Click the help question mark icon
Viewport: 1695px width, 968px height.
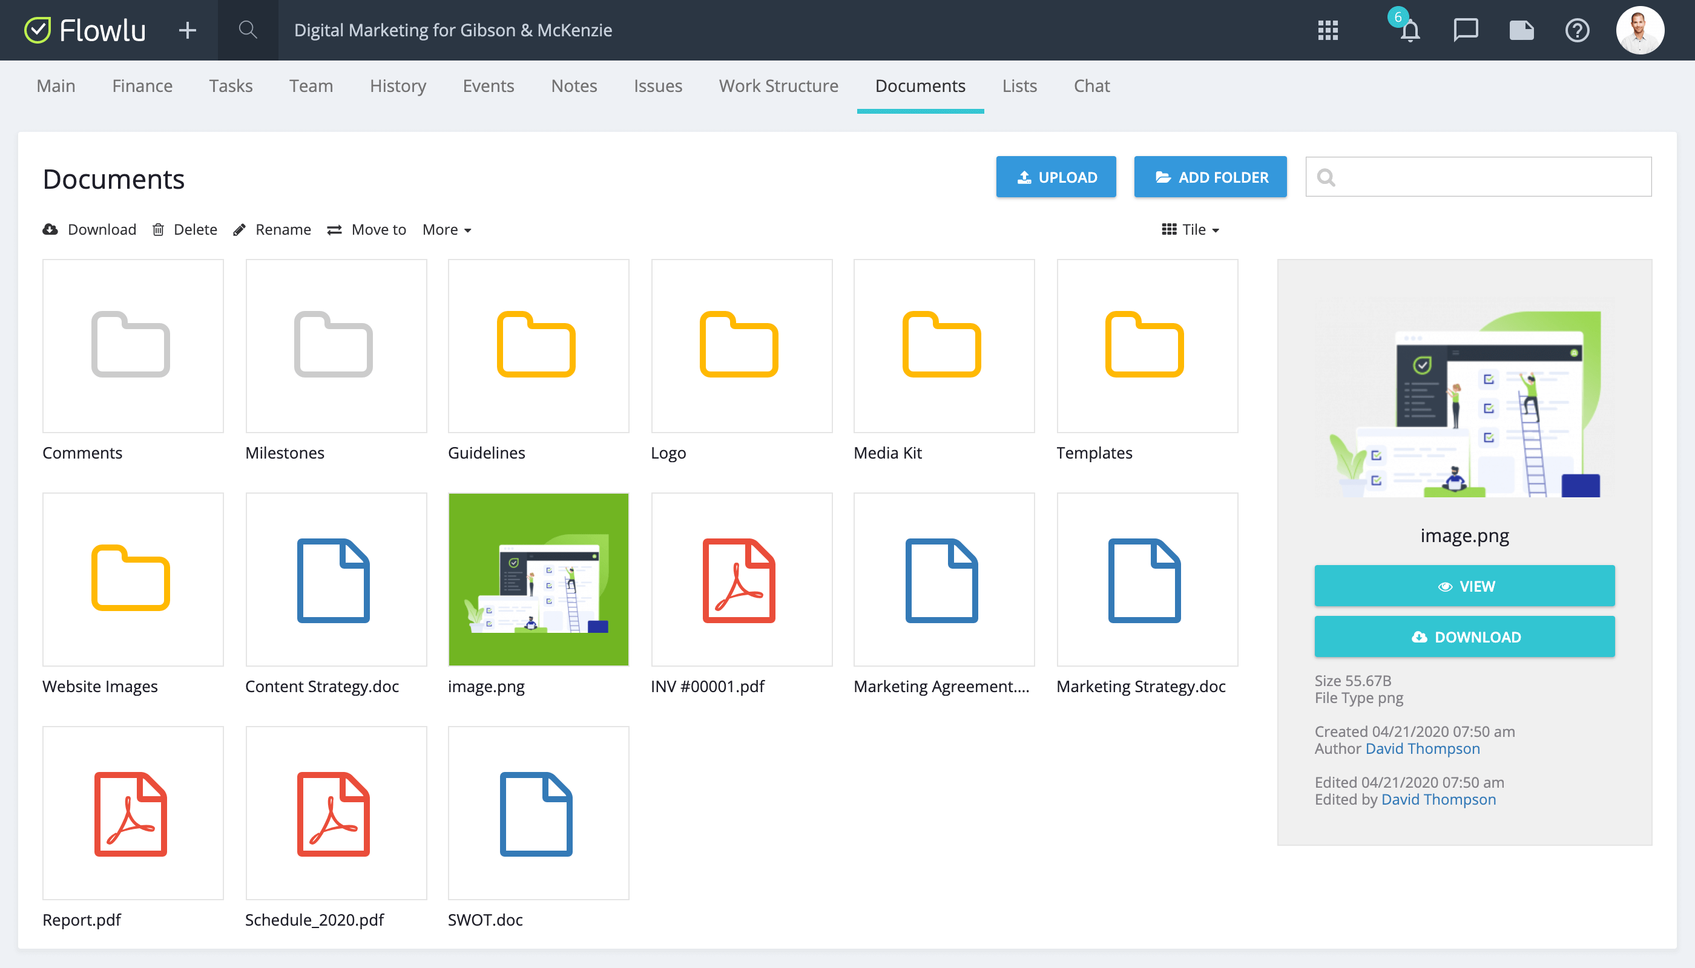pos(1577,31)
